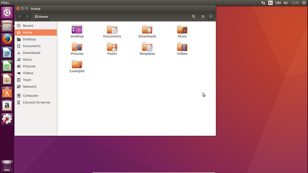Open the Documents folder icon
308x173 pixels.
click(x=112, y=29)
